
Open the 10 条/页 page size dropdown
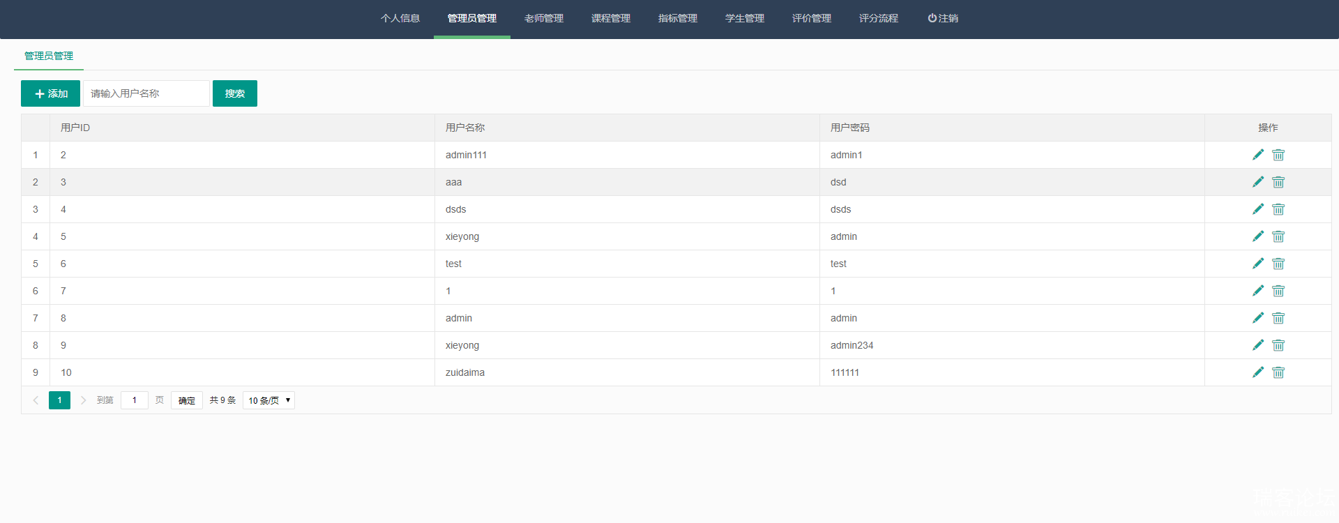(x=268, y=400)
